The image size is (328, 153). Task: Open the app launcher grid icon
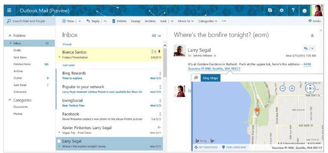pos(9,11)
